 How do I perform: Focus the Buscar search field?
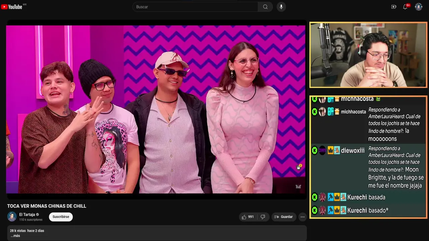pos(195,7)
